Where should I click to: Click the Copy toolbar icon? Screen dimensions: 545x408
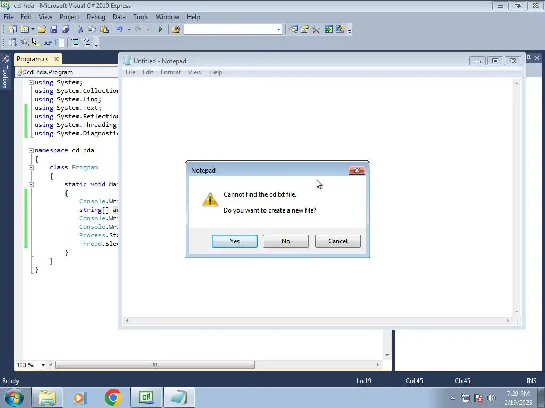pyautogui.click(x=92, y=30)
